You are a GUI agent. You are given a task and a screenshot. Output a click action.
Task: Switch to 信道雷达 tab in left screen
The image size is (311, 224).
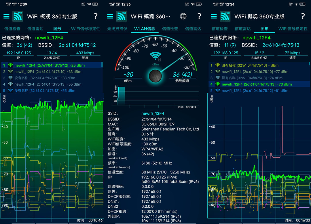35,29
